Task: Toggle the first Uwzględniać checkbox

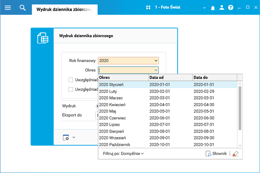Action: click(71, 80)
